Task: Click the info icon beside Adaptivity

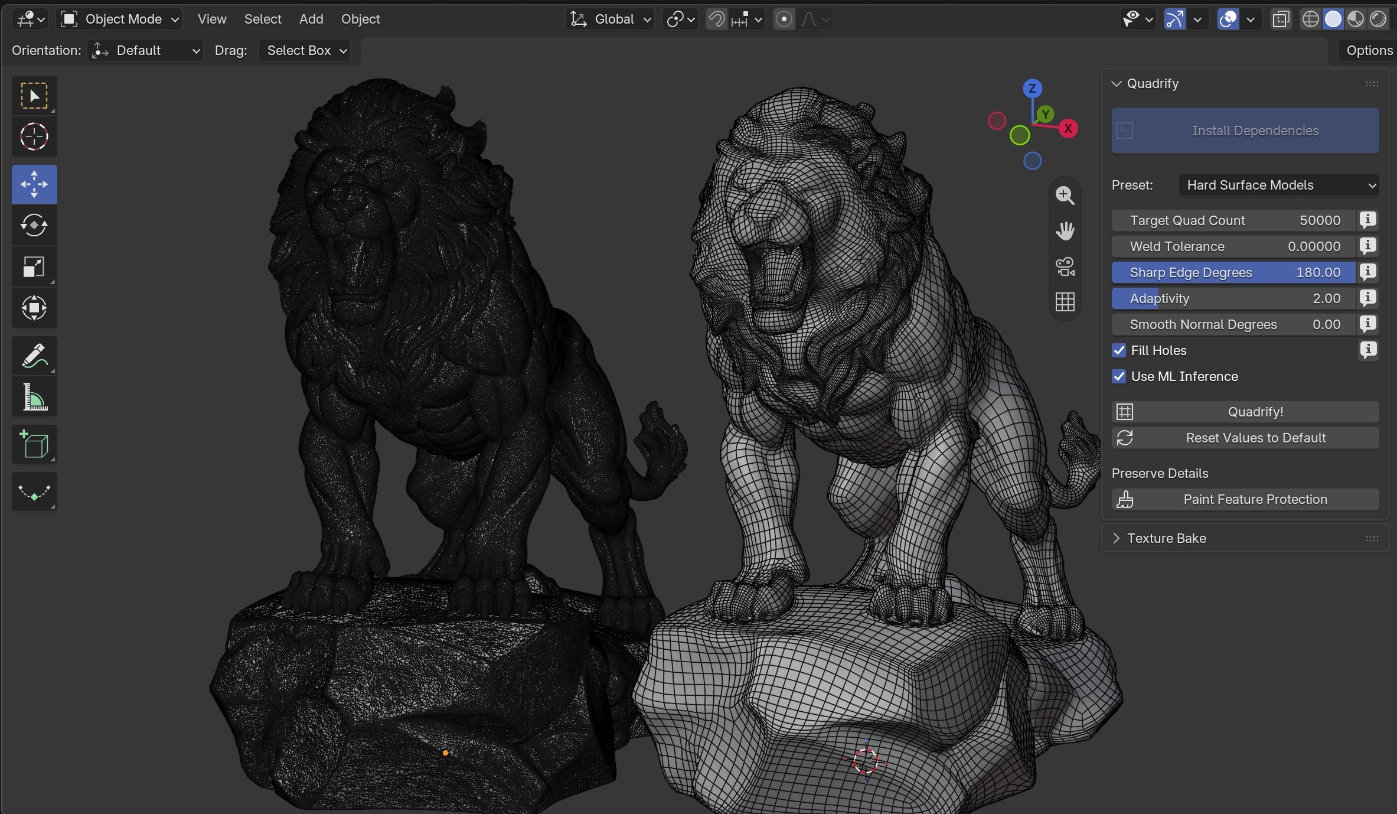Action: point(1367,298)
